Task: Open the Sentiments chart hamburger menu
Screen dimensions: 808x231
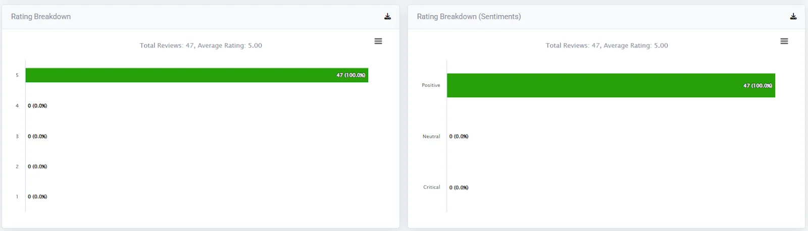Action: [784, 41]
